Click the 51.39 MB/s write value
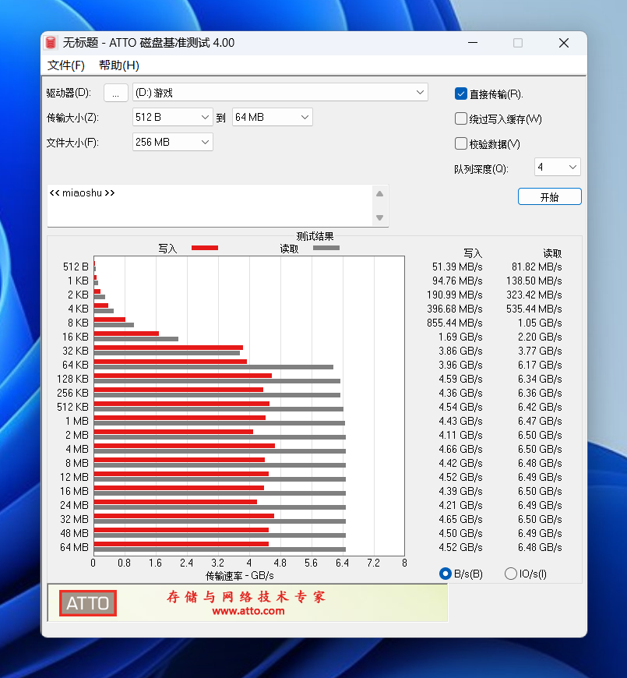627x678 pixels. (x=457, y=267)
